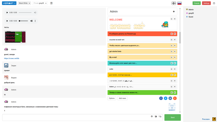Open the image attach icon in message bar
Viewport: 217px width, 122px height.
click(x=156, y=117)
